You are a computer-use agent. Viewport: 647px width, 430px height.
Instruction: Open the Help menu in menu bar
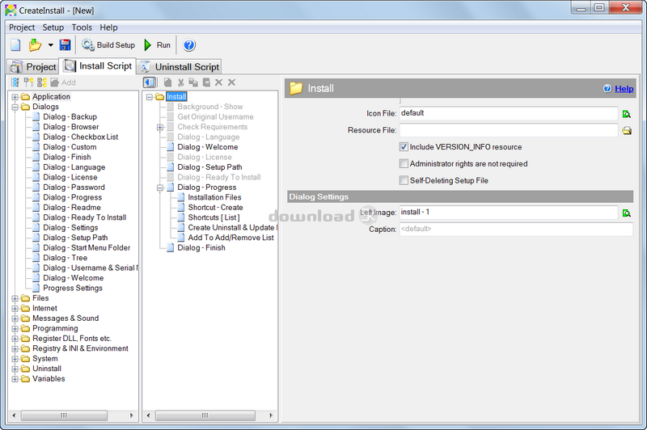[108, 27]
